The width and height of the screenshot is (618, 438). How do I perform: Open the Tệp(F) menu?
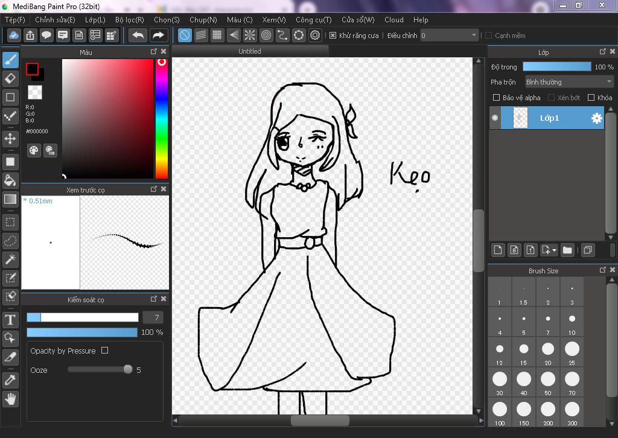pyautogui.click(x=15, y=20)
